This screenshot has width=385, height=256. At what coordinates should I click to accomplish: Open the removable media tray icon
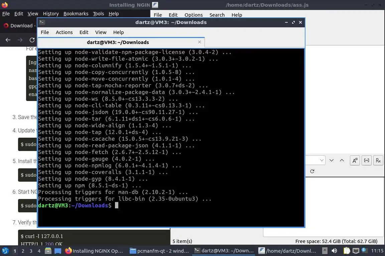(x=325, y=251)
